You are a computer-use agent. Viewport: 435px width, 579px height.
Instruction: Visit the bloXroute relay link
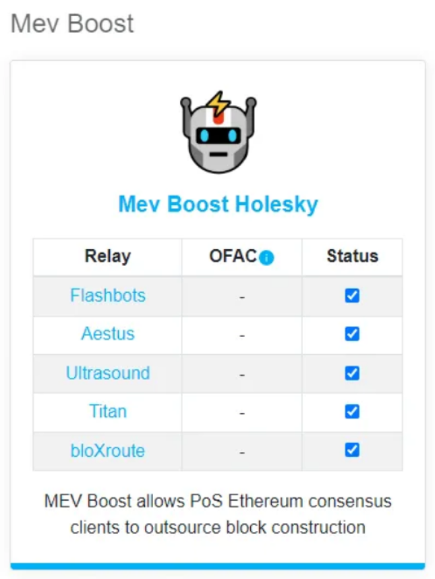click(x=107, y=450)
